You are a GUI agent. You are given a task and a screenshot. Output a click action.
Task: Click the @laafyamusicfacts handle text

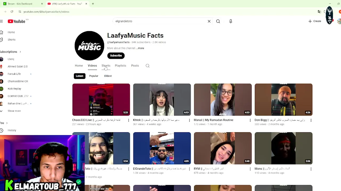click(118, 42)
